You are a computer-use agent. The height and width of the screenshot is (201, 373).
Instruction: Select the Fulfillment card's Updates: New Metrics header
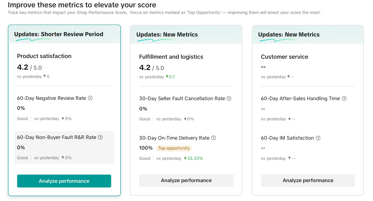click(167, 34)
